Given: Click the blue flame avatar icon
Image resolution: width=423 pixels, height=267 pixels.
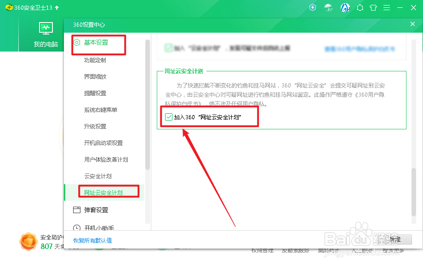Looking at the screenshot, I should click(345, 7).
